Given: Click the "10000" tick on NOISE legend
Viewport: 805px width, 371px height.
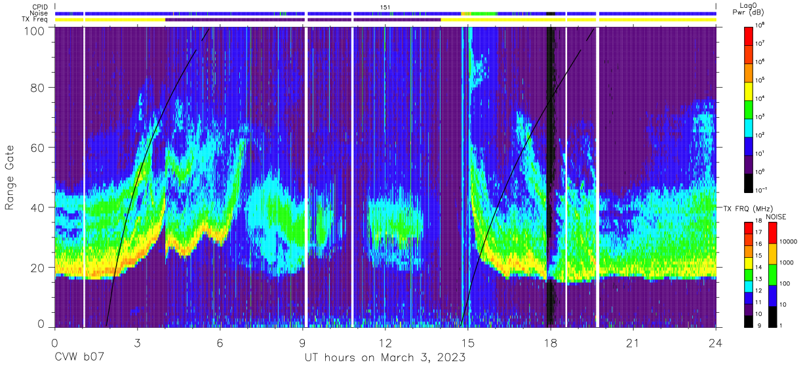Looking at the screenshot, I should pyautogui.click(x=789, y=241).
